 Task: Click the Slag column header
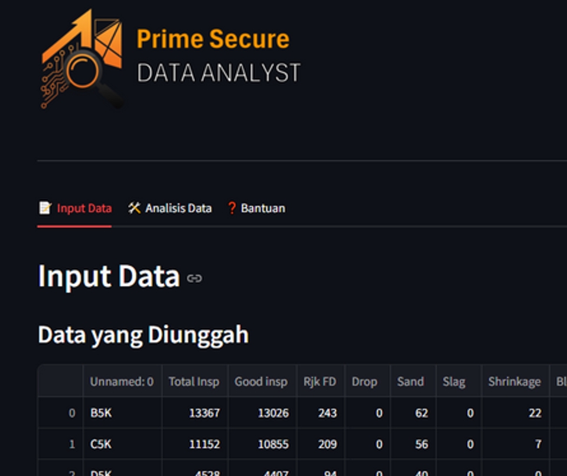point(455,381)
